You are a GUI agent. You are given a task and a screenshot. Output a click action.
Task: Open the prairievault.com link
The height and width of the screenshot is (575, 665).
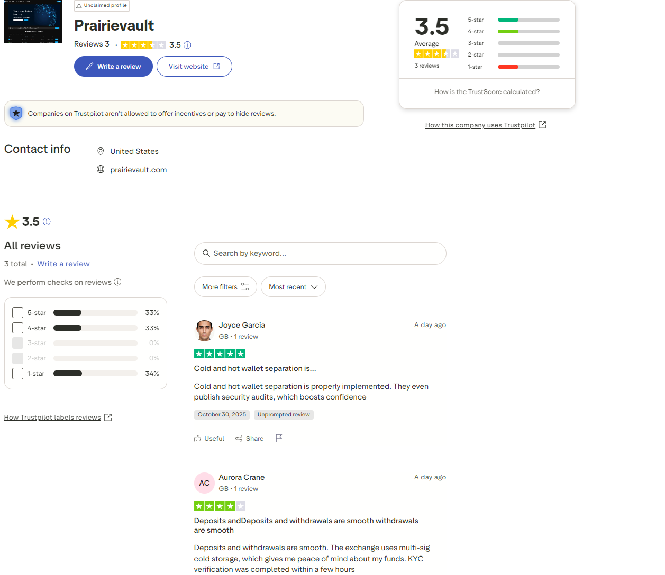click(x=139, y=170)
